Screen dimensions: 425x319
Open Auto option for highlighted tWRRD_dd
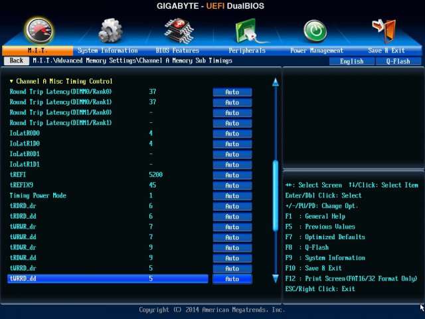(232, 279)
